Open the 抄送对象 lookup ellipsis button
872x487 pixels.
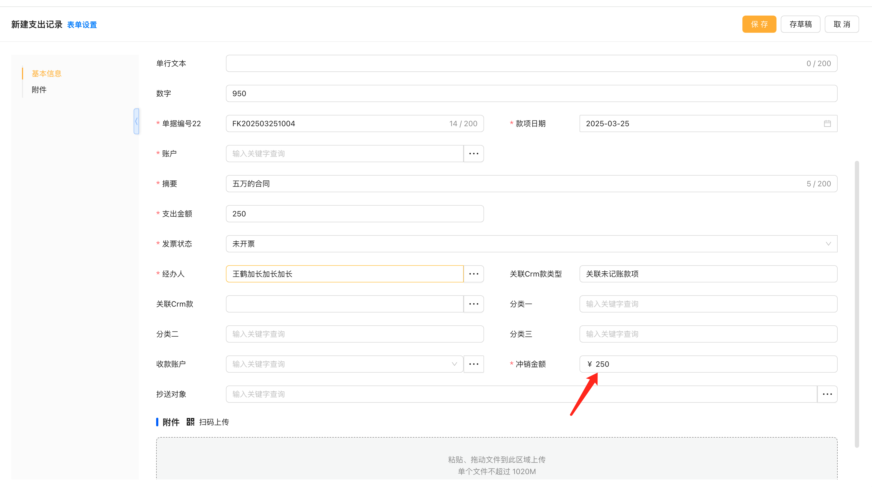827,394
